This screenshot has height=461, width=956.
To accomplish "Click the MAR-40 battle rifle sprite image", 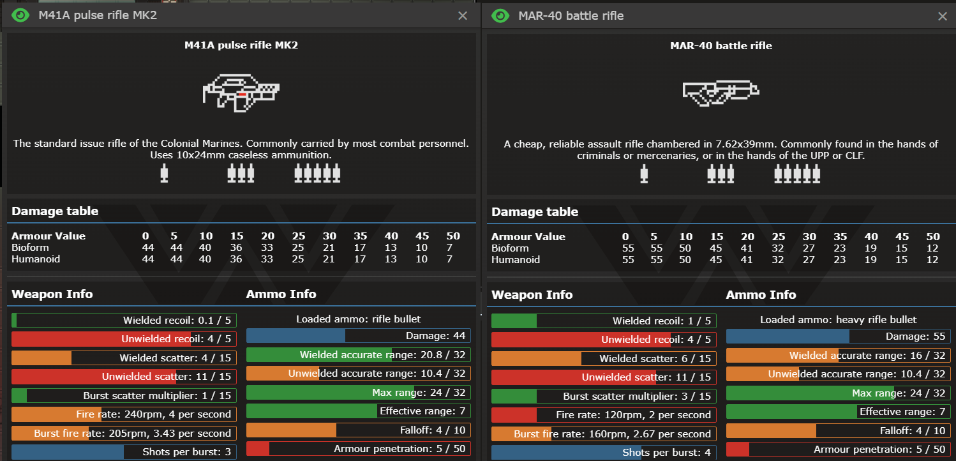I will coord(721,94).
